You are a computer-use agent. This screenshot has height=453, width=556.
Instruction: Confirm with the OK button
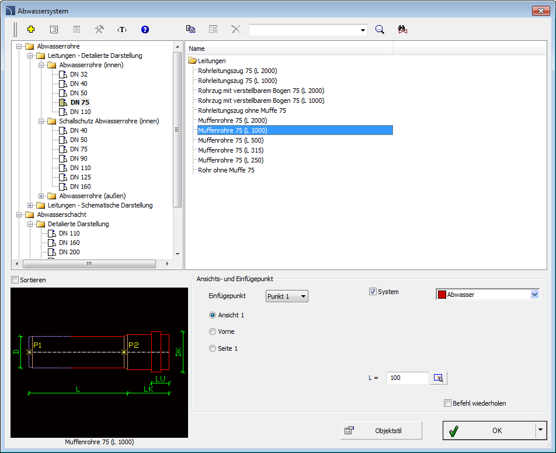click(488, 431)
